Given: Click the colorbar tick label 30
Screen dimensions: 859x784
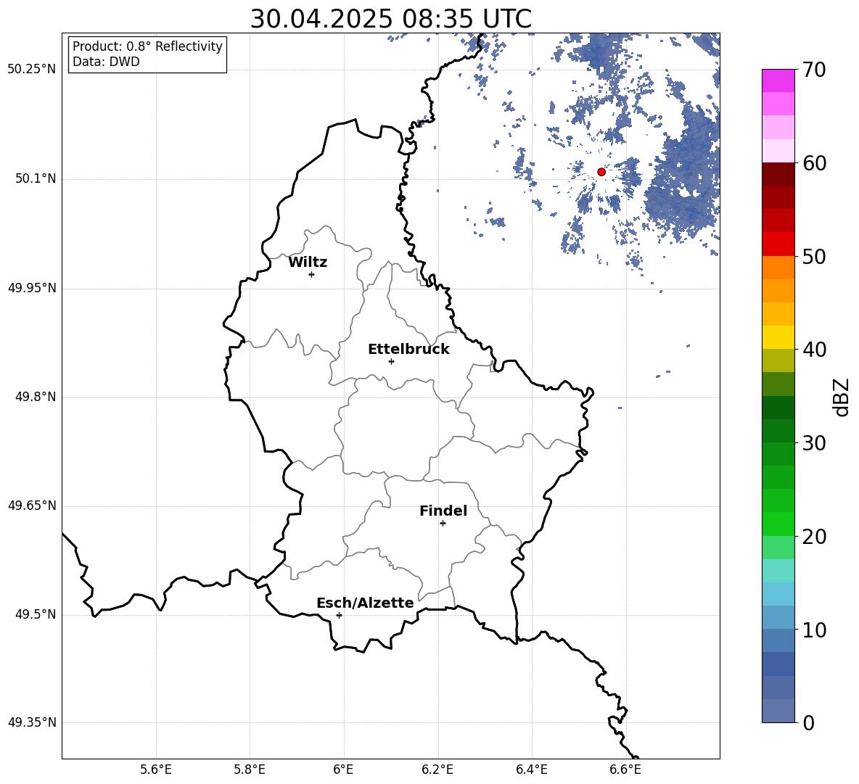Looking at the screenshot, I should tap(814, 443).
